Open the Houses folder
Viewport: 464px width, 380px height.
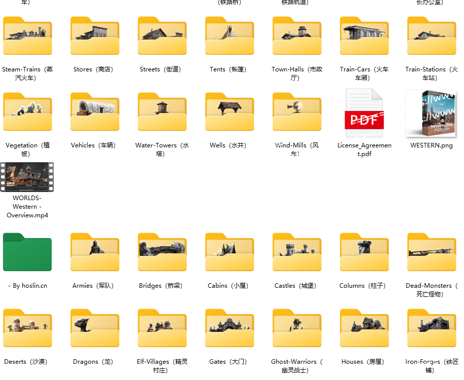(x=364, y=329)
